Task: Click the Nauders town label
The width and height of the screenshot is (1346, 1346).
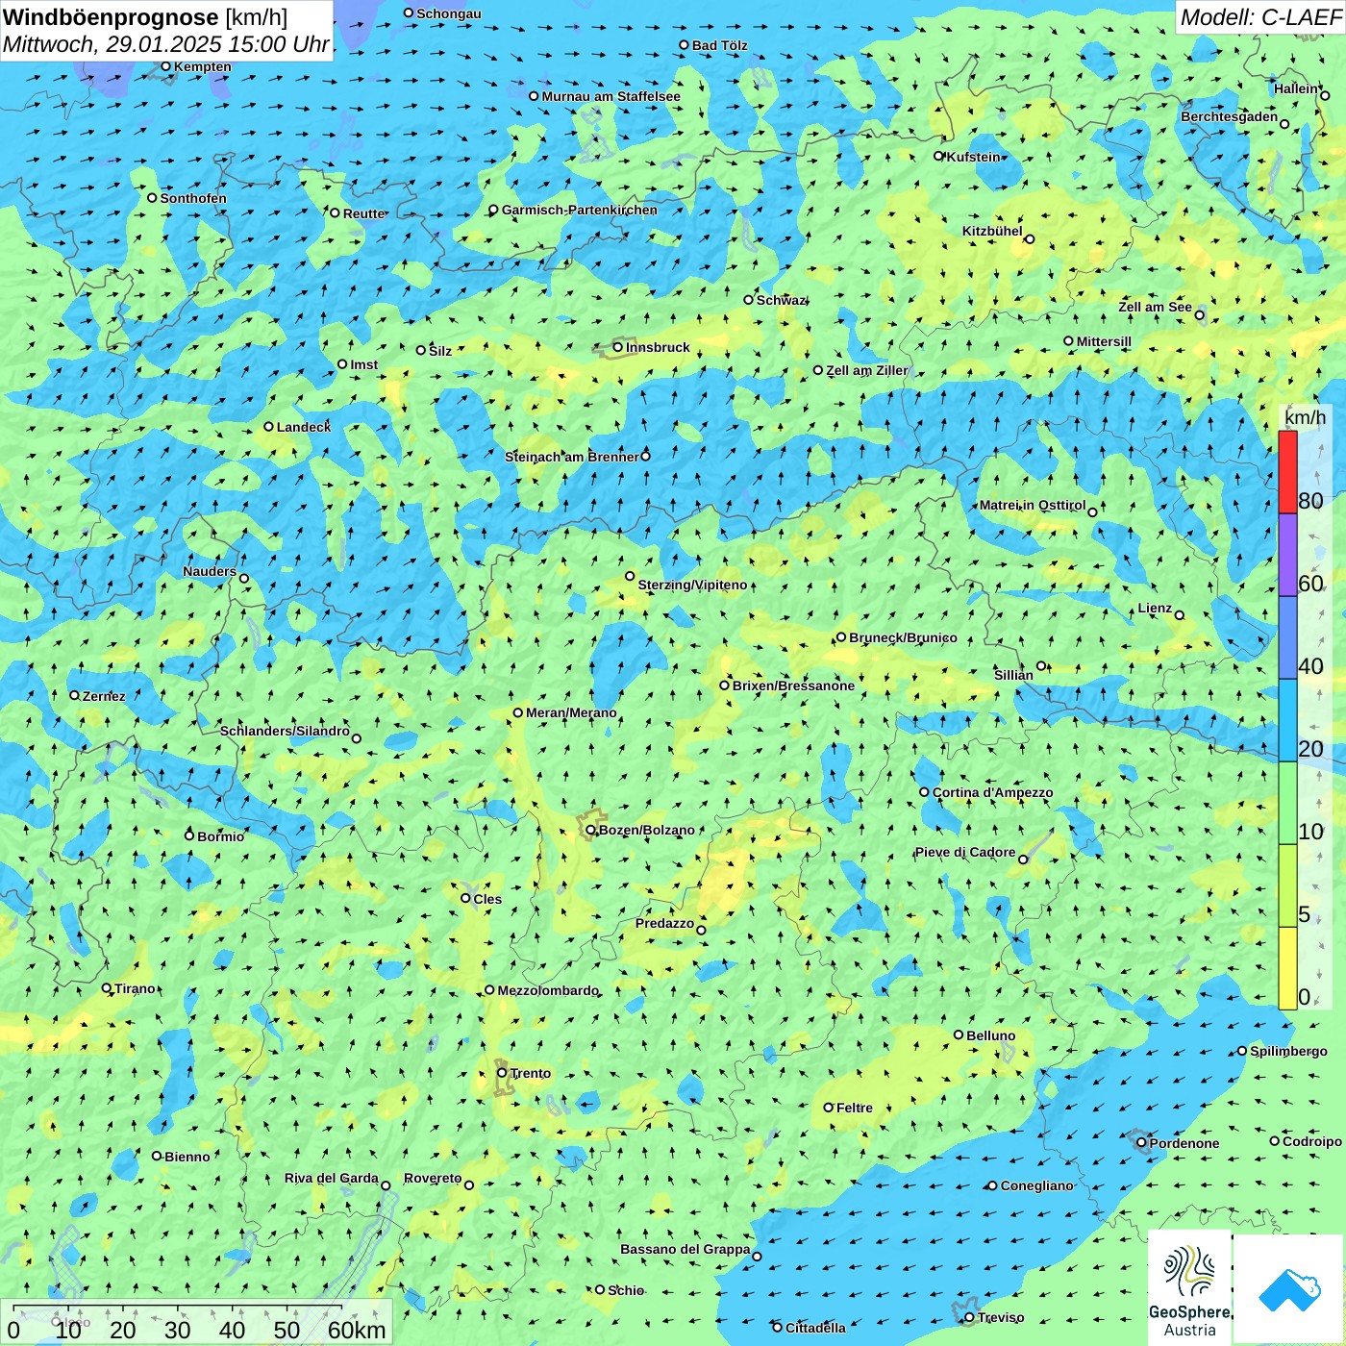Action: 209,571
